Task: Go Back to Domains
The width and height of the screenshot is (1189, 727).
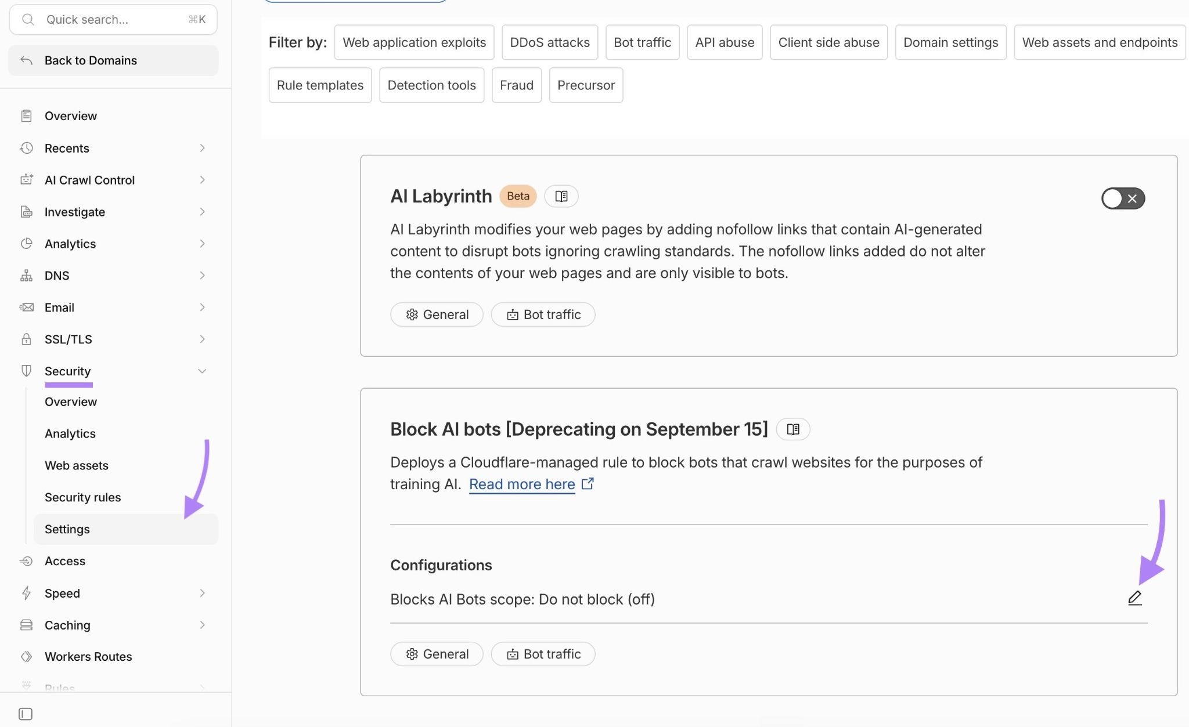Action: tap(113, 60)
